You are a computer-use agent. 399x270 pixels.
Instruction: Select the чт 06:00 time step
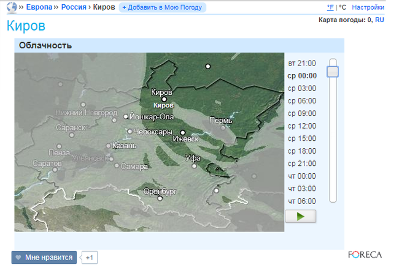pyautogui.click(x=302, y=201)
